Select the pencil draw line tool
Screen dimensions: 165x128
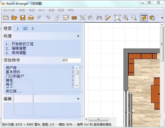[x=108, y=18]
